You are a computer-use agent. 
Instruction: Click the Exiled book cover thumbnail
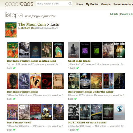[108, 50]
